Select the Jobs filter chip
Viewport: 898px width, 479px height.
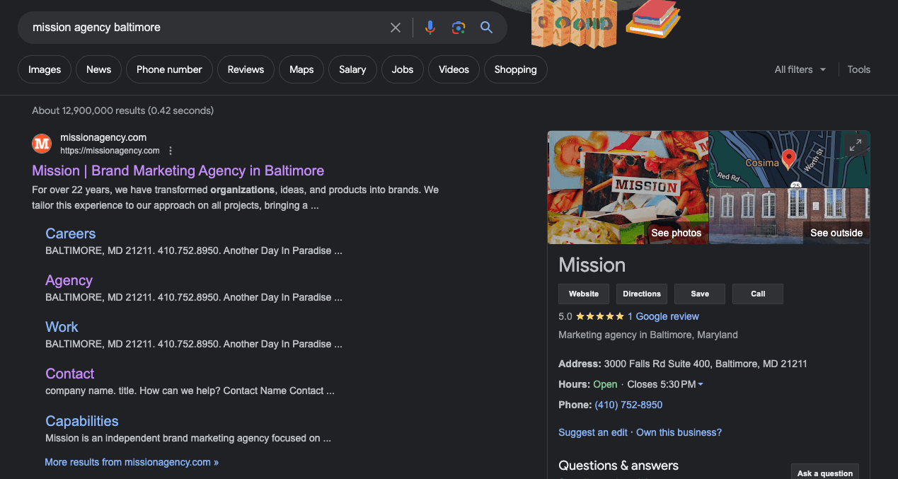tap(403, 69)
